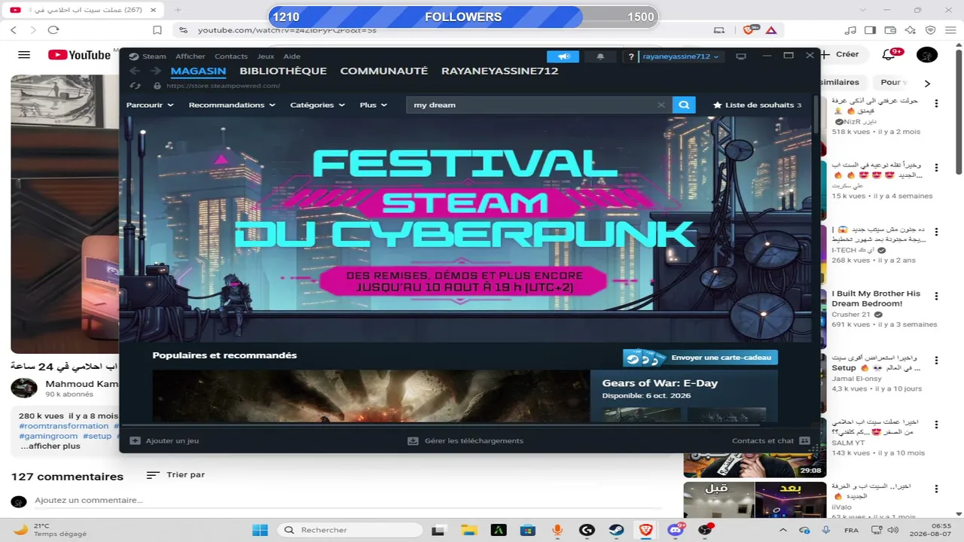Expand description with ...afficher plus

point(50,446)
